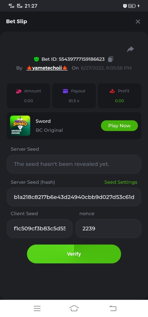
Task: Tap the red Profit hand icon
Action: click(x=112, y=91)
